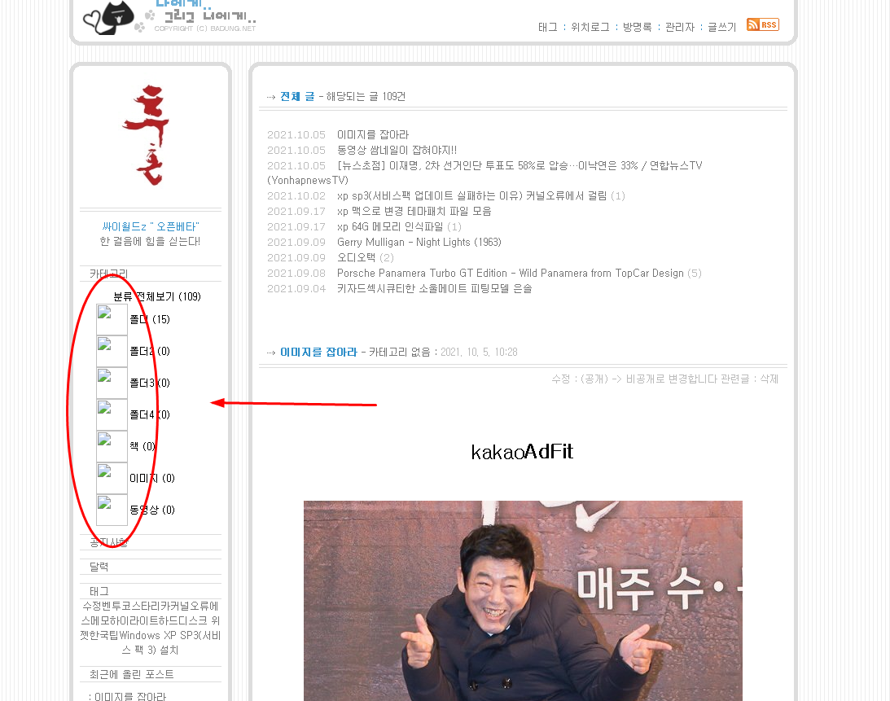Open the 이미지 (0) category
The width and height of the screenshot is (890, 701).
click(152, 479)
